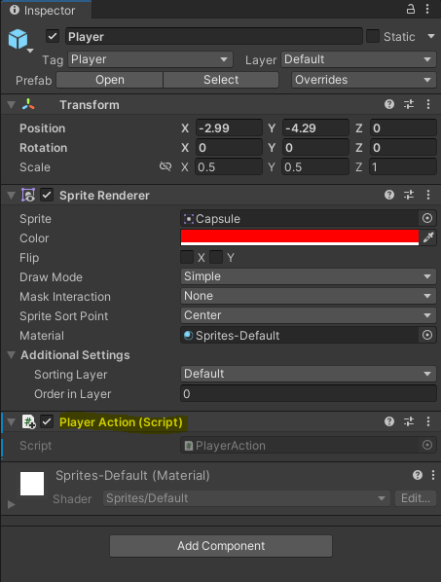Open the red Color swatch picker

click(300, 237)
